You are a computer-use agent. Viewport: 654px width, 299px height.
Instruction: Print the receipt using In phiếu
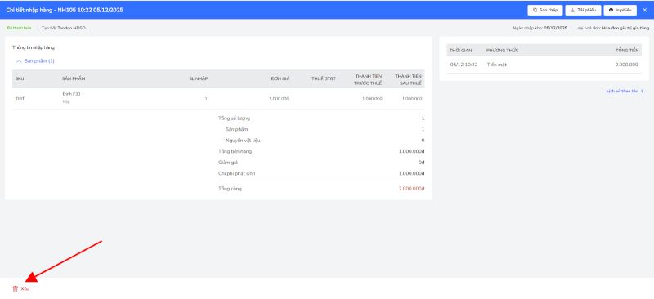620,10
